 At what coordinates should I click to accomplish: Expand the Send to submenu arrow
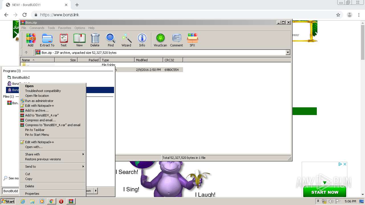click(83, 167)
